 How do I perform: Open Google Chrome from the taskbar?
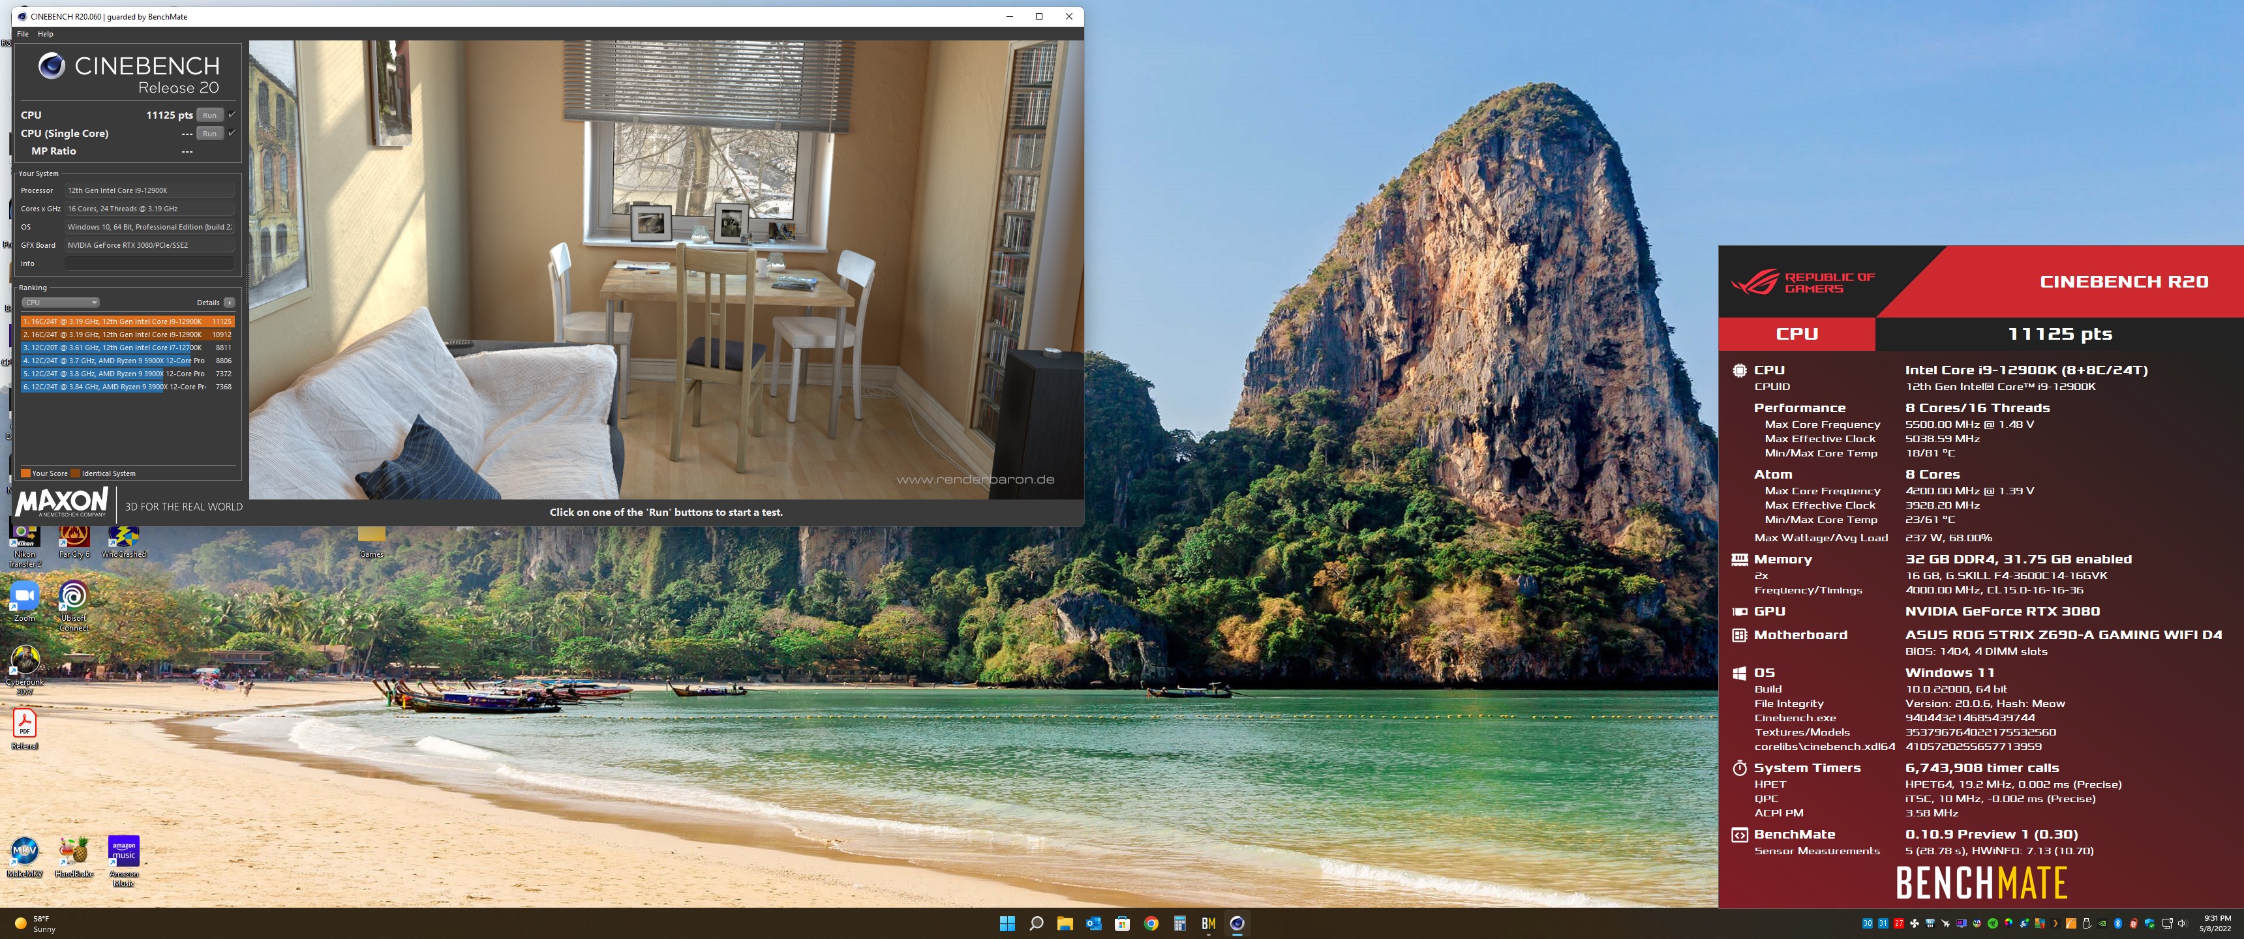[1151, 923]
